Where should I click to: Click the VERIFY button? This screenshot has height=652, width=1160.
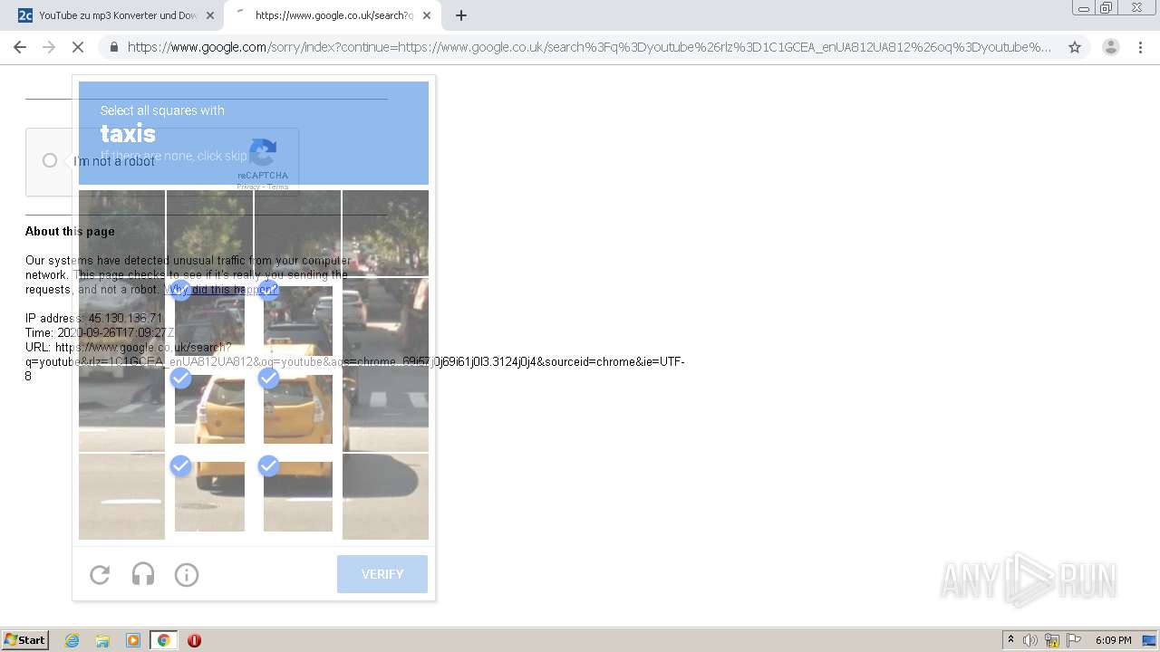[382, 574]
